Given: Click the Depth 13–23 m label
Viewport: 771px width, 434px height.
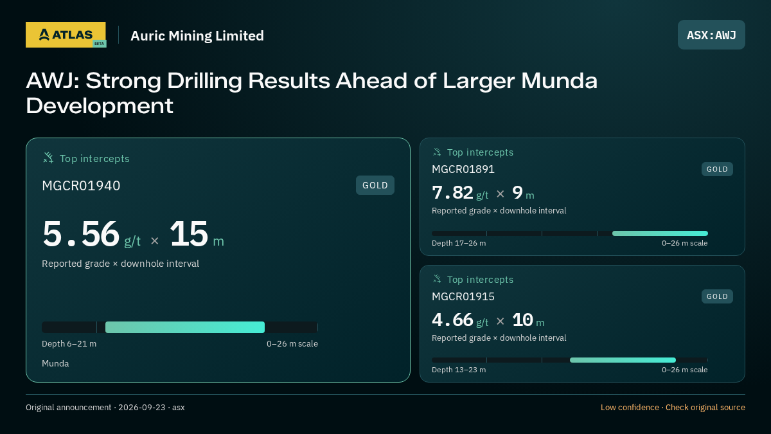Looking at the screenshot, I should click(x=459, y=370).
